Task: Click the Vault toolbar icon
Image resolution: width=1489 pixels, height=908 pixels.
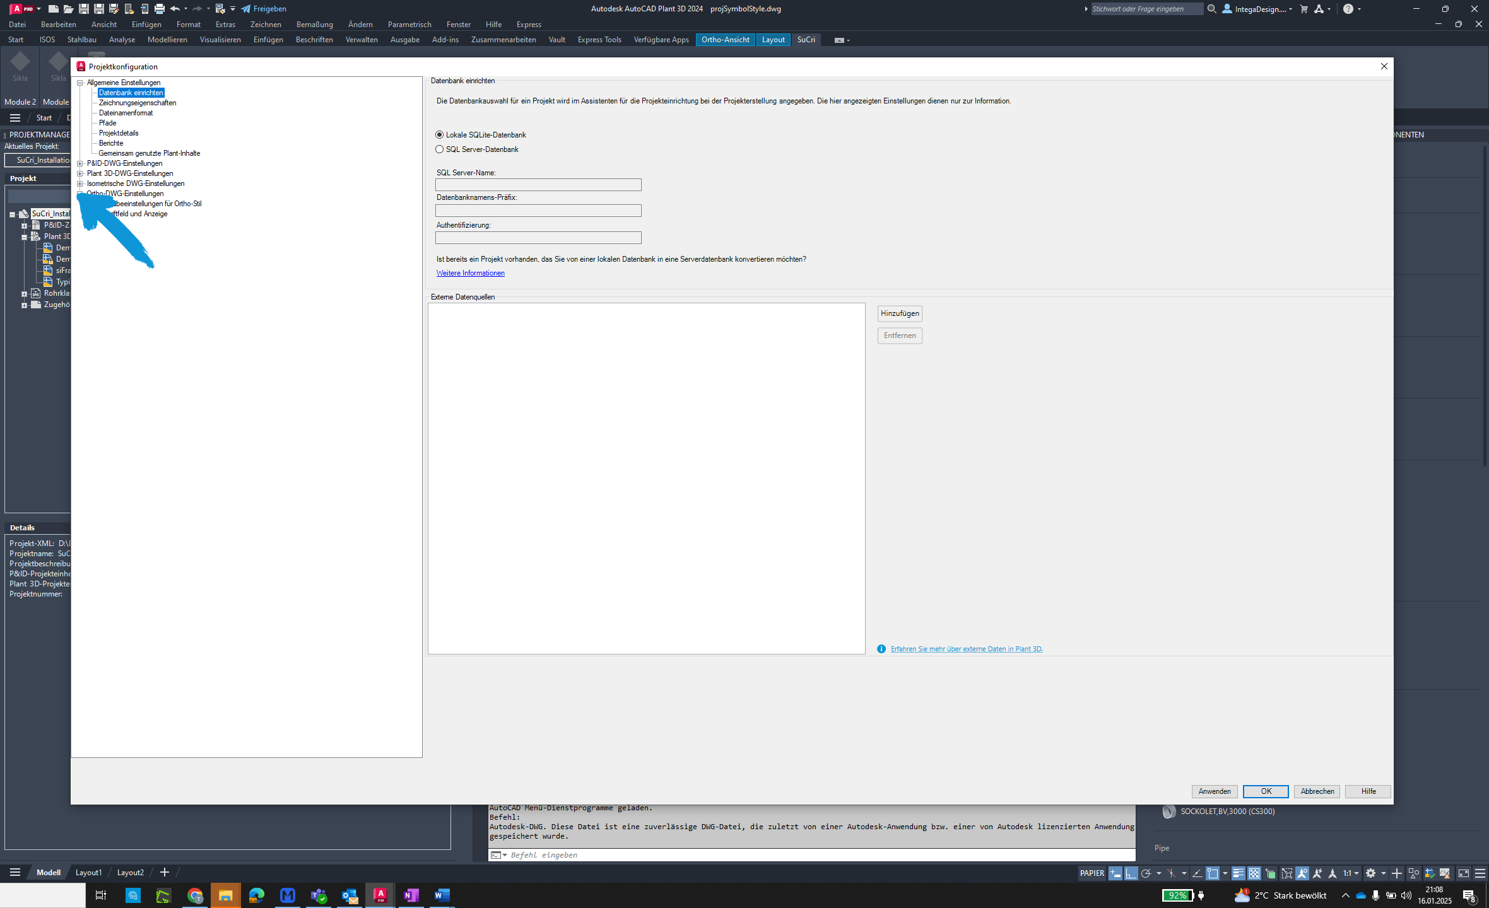Action: (558, 39)
